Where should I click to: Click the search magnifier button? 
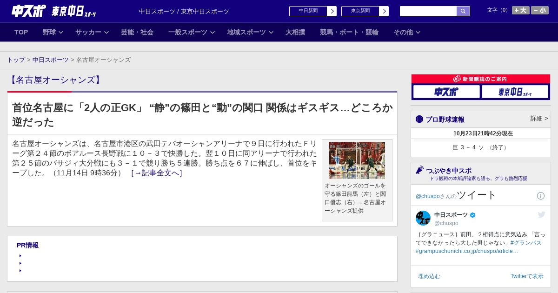click(463, 11)
